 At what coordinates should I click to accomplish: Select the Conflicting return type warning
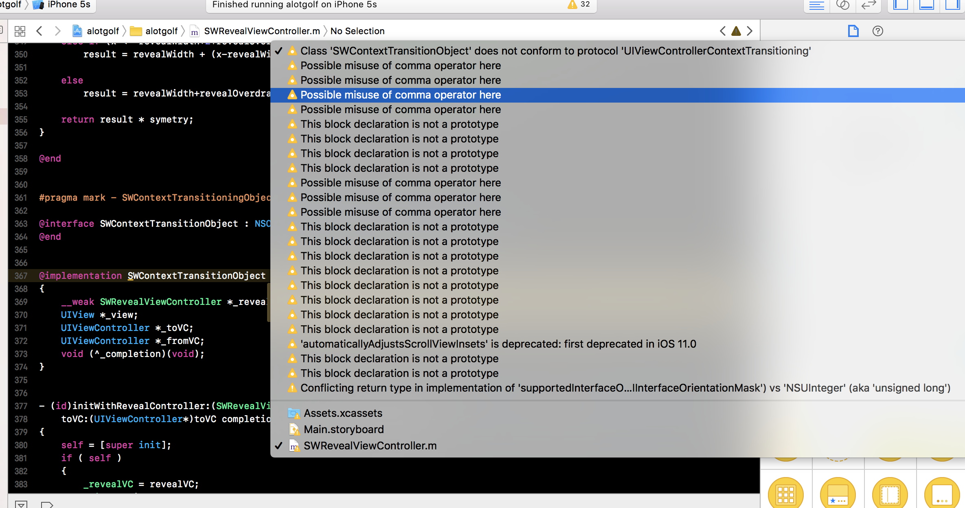point(618,388)
